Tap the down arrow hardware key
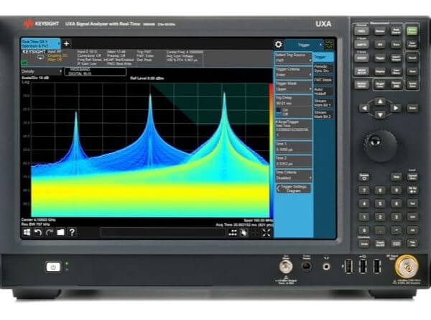Screen dimensions: 431x320 380,114
